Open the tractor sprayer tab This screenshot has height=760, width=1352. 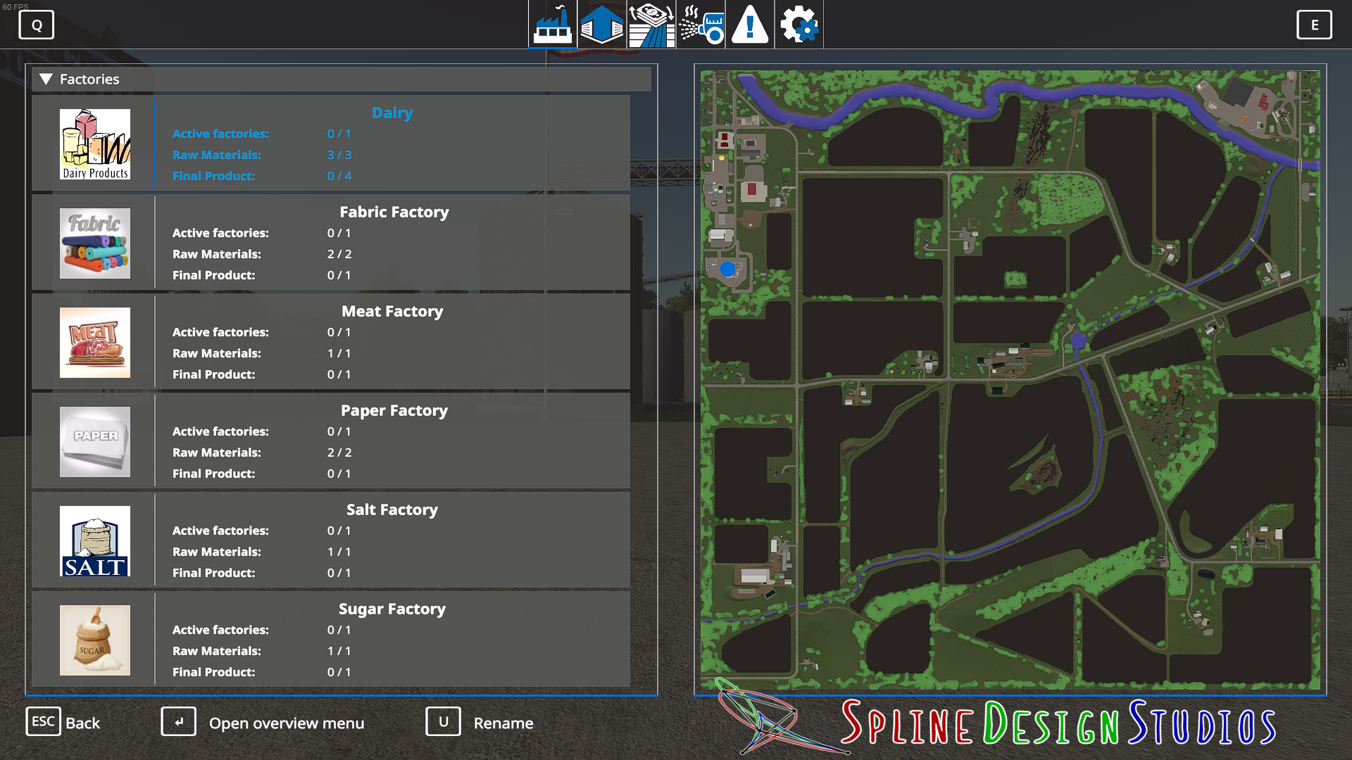pyautogui.click(x=701, y=25)
